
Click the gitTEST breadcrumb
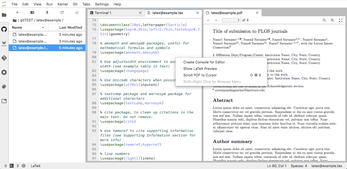click(x=27, y=20)
